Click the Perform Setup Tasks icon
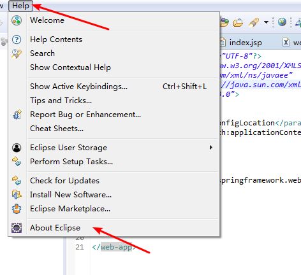The image size is (301, 275). (17, 162)
